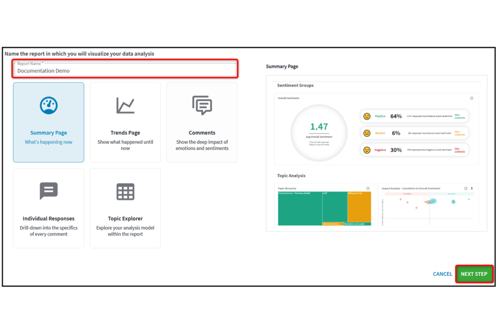Click the Trends Page line chart icon
This screenshot has height=334, width=501.
pyautogui.click(x=125, y=106)
